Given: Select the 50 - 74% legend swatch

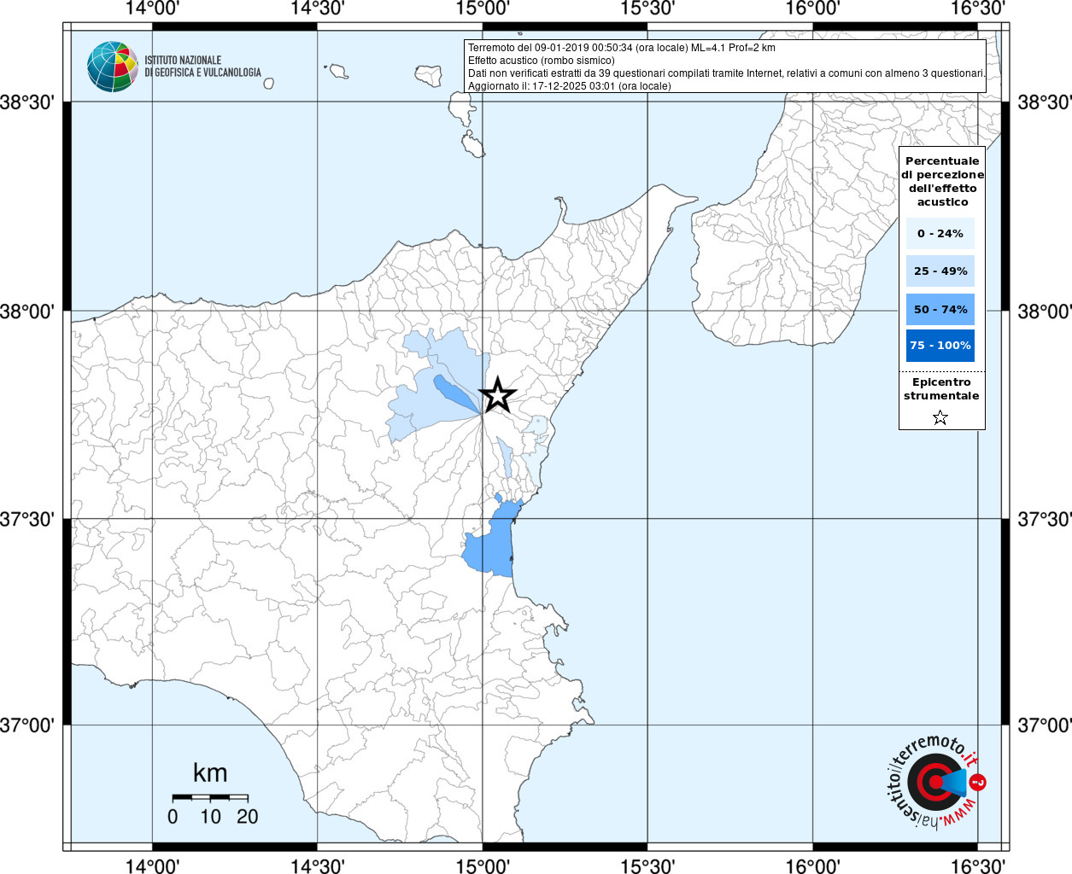Looking at the screenshot, I should pos(940,309).
